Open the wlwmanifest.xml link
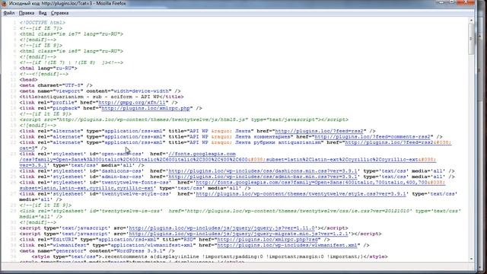 pos(288,245)
